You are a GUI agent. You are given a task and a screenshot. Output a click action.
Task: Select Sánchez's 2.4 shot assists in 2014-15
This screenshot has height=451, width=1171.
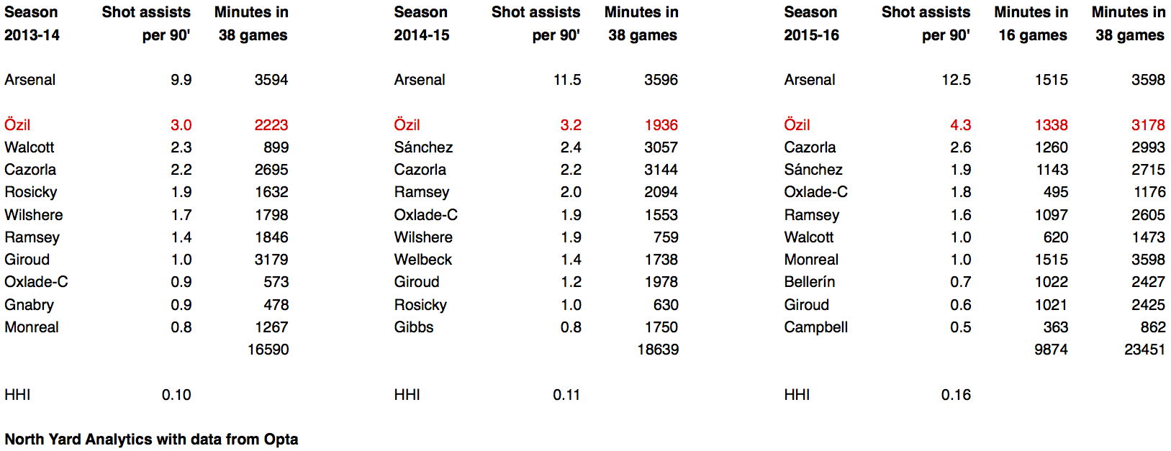[571, 147]
